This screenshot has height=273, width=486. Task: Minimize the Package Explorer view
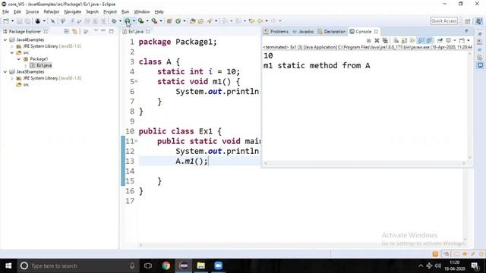coord(103,31)
